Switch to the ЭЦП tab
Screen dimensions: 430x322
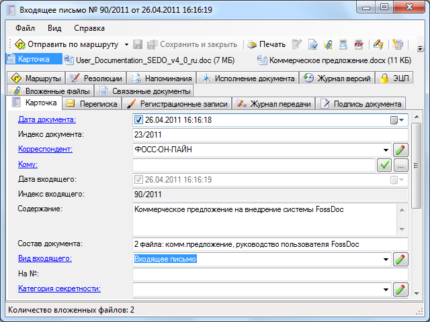(394, 78)
